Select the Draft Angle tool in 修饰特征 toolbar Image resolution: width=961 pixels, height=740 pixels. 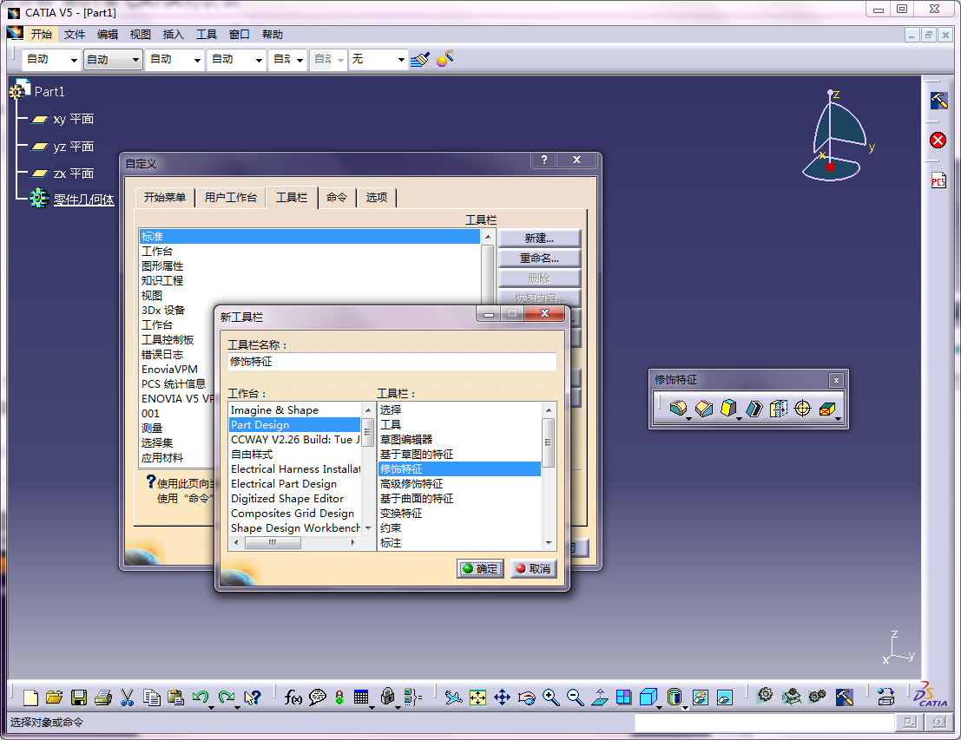click(728, 408)
